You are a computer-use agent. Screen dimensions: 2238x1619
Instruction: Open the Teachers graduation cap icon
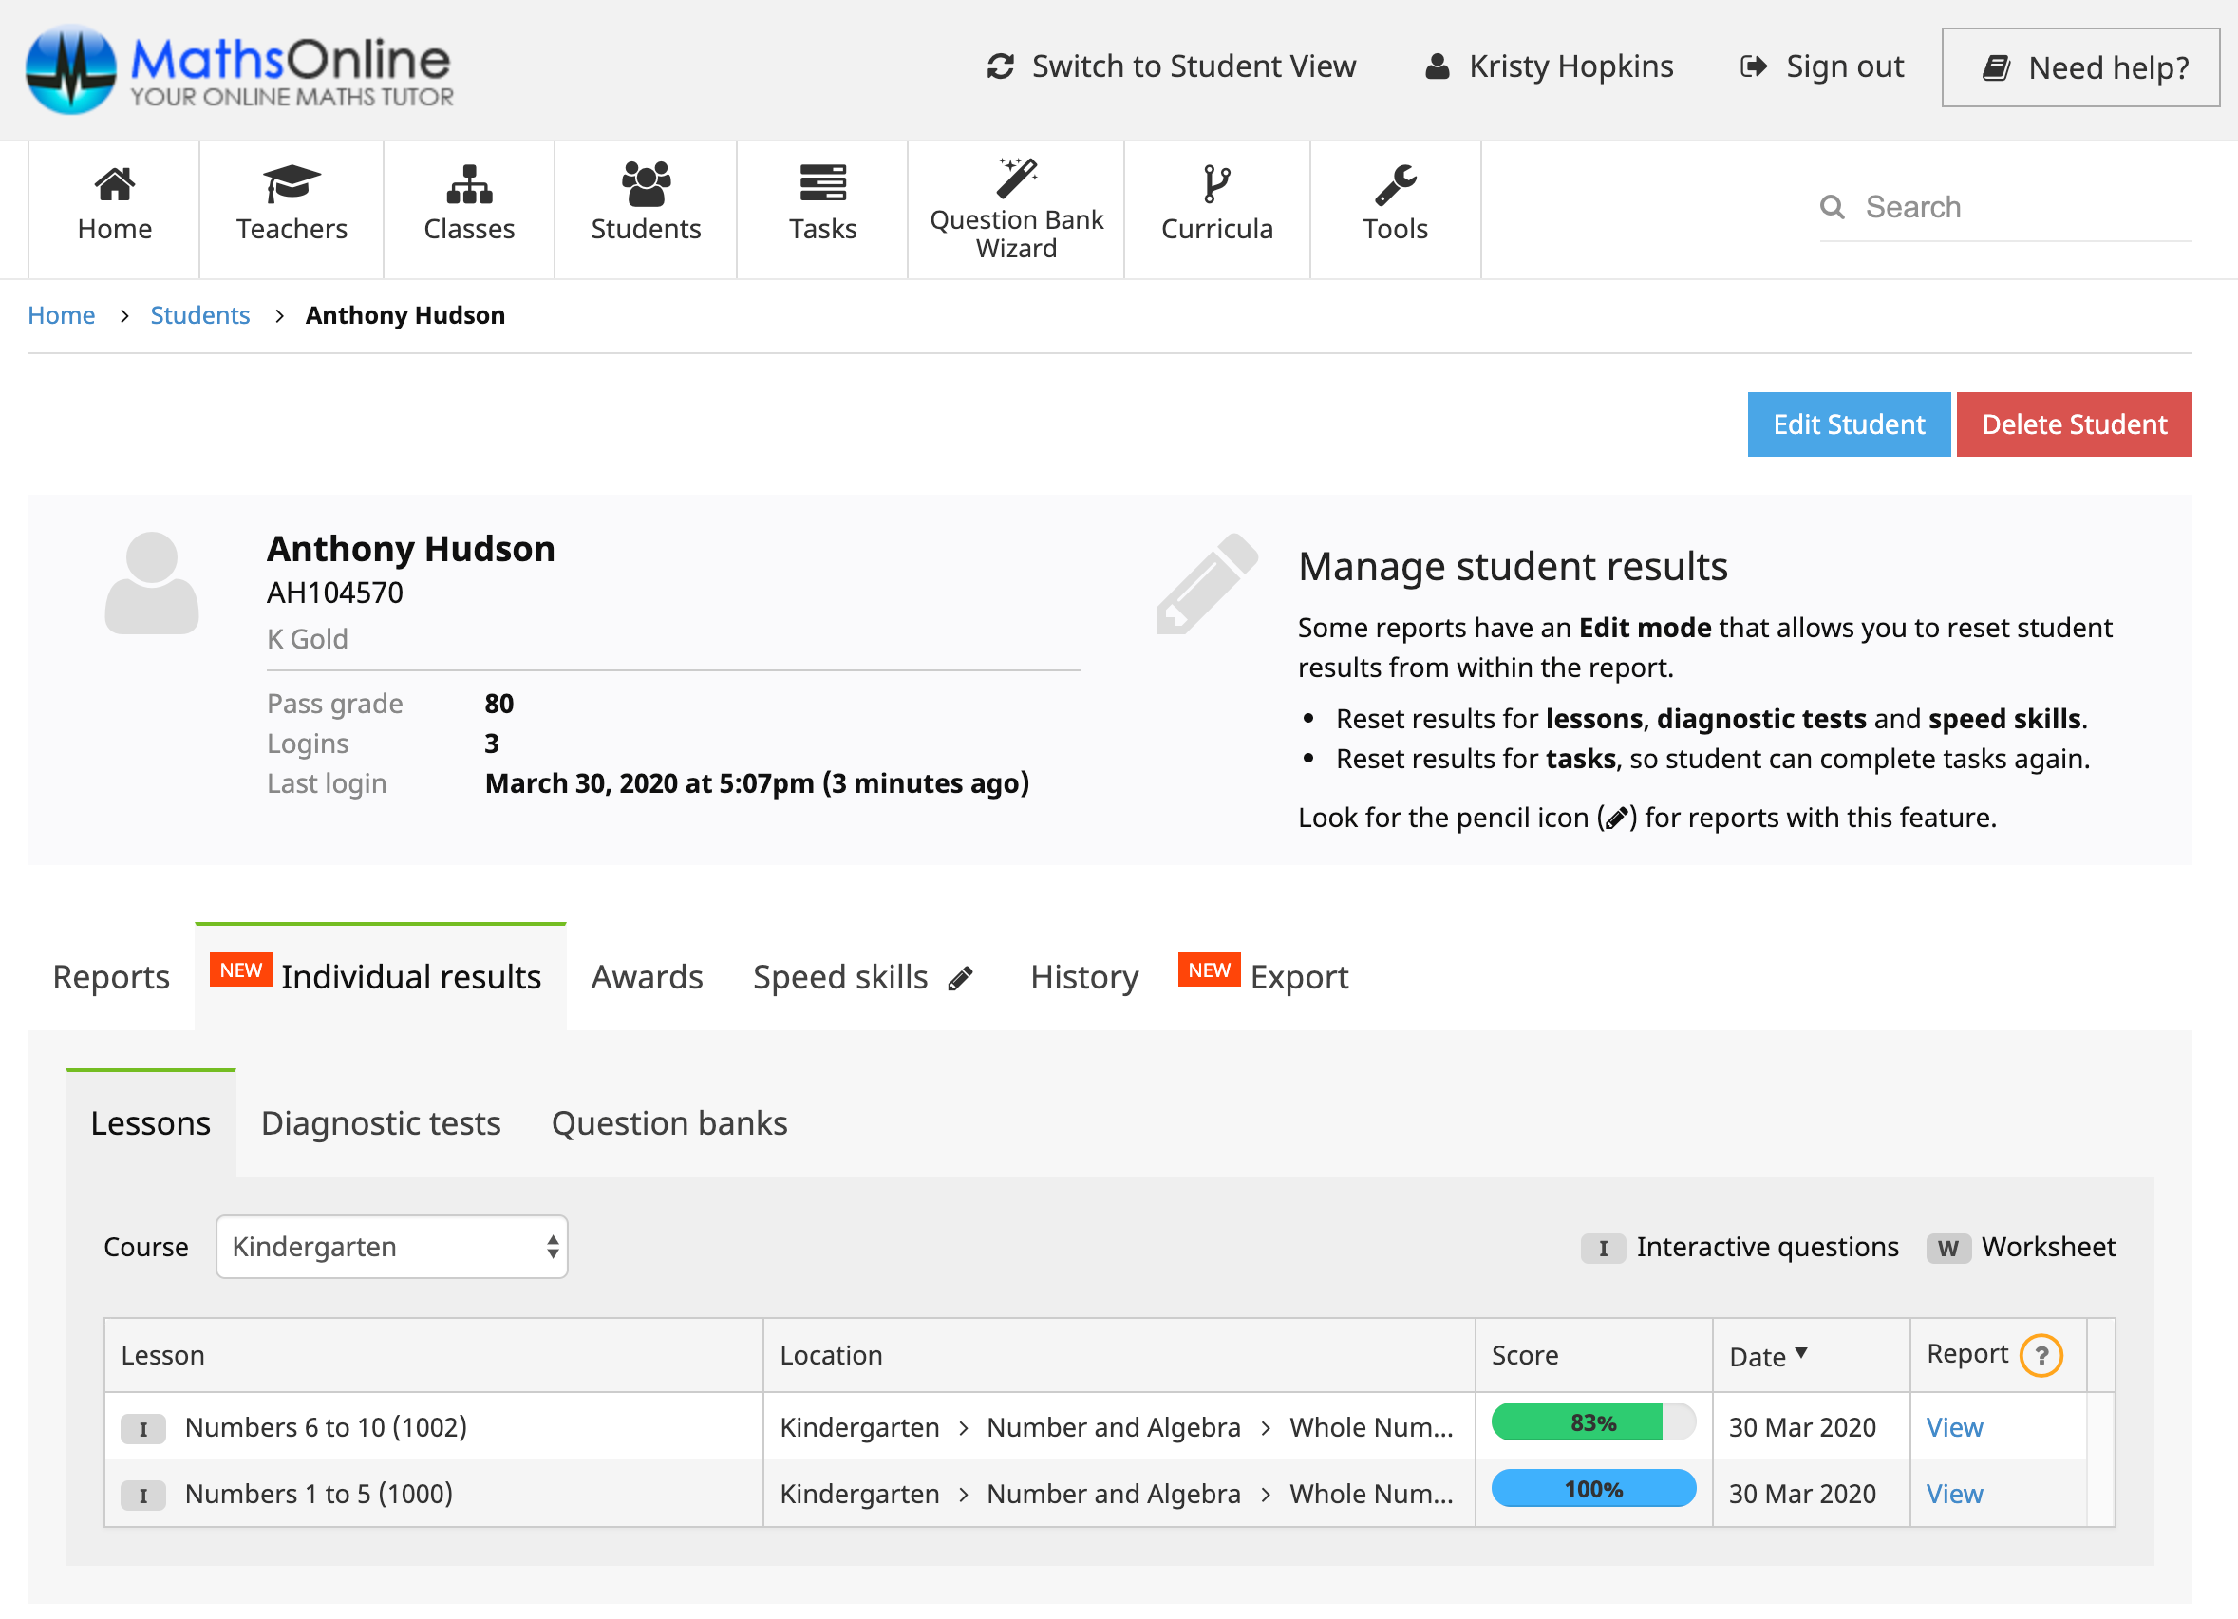[x=292, y=184]
